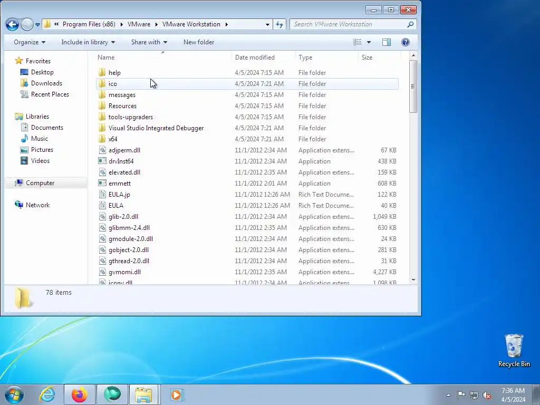The height and width of the screenshot is (405, 540).
Task: Select adjperm.dll file icon
Action: point(102,150)
